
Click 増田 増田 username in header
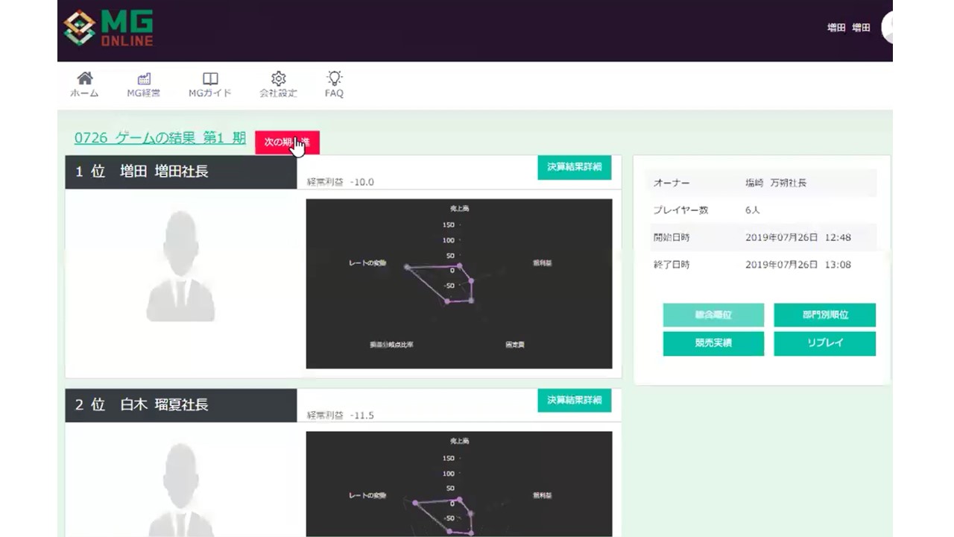point(848,28)
